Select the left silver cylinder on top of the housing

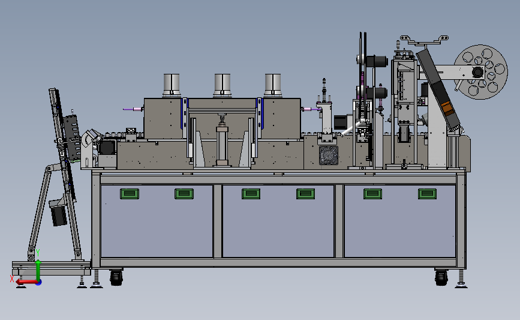(x=172, y=85)
